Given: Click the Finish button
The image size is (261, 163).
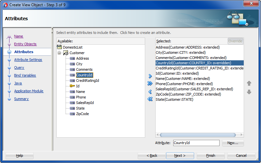Looking at the screenshot, I should pos(210,156).
